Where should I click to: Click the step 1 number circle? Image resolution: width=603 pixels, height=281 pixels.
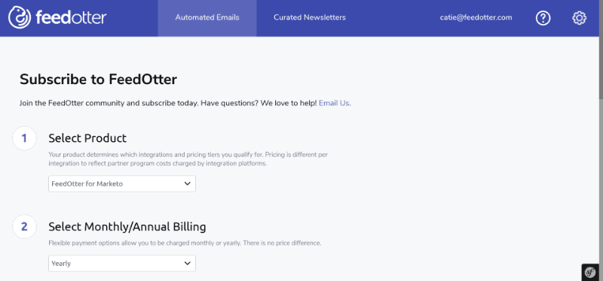(x=24, y=138)
